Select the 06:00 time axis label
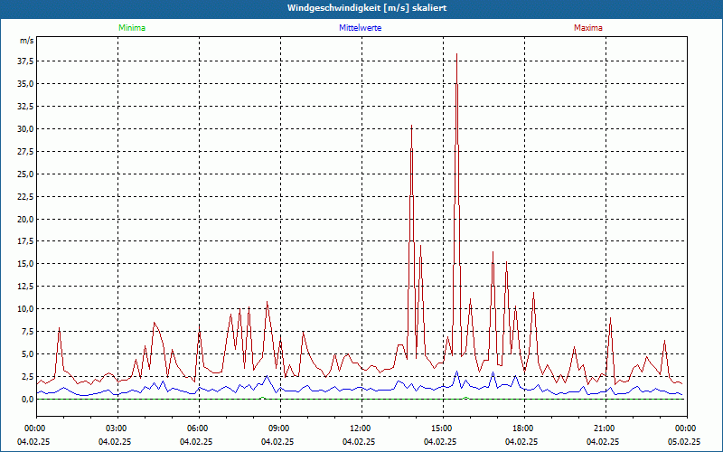 pos(198,428)
